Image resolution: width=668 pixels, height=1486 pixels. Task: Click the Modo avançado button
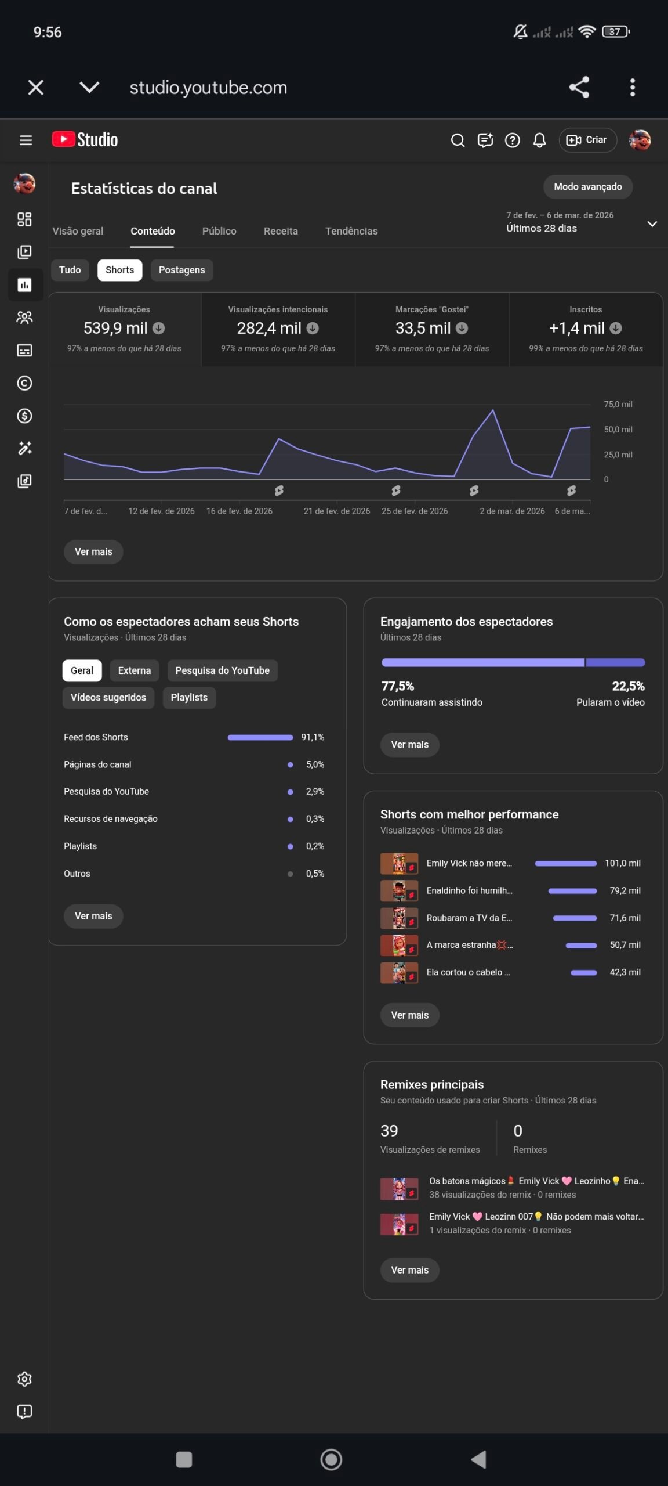pyautogui.click(x=587, y=187)
